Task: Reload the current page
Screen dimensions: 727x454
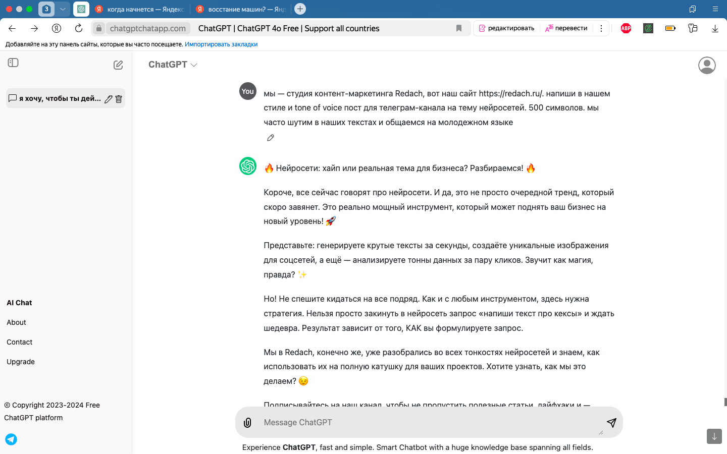Action: (x=79, y=28)
